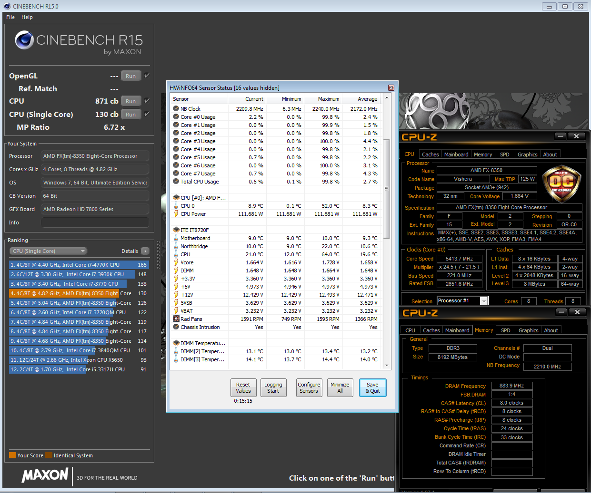Switch to Graphics tab in lower CPU-Z window

click(x=529, y=330)
